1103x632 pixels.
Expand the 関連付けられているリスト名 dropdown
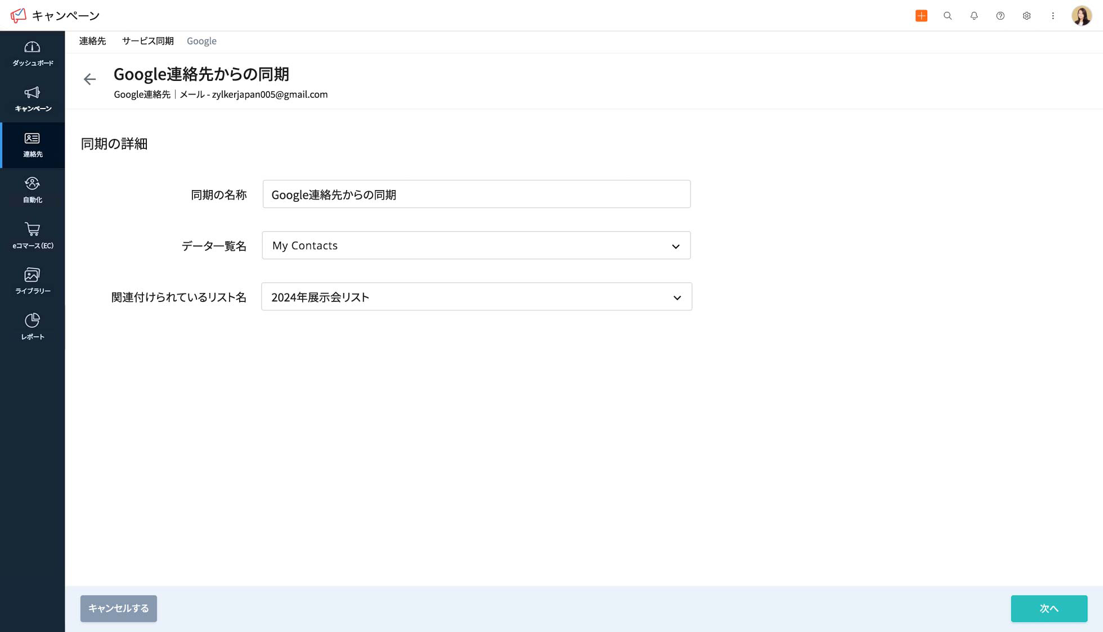coord(676,297)
